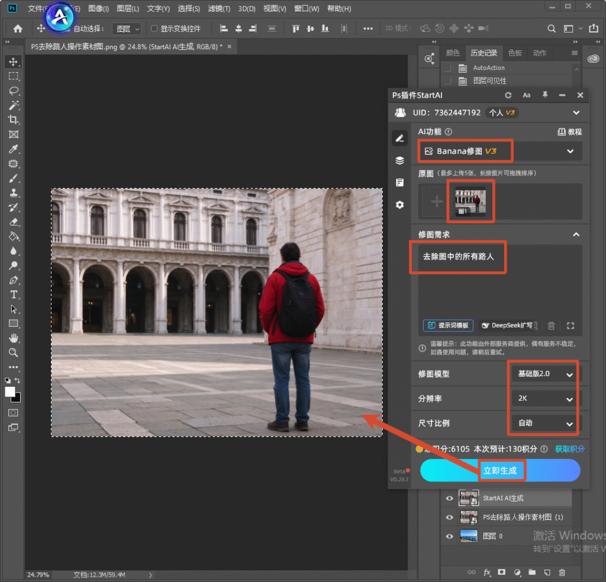This screenshot has height=582, width=606.
Task: Toggle visibility of 图层 0 layer
Action: (x=449, y=536)
